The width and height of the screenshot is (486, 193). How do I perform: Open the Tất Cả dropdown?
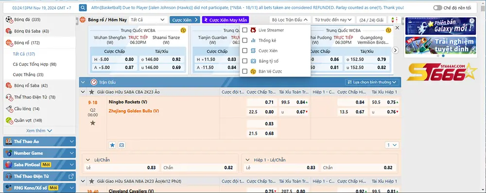pyautogui.click(x=148, y=20)
